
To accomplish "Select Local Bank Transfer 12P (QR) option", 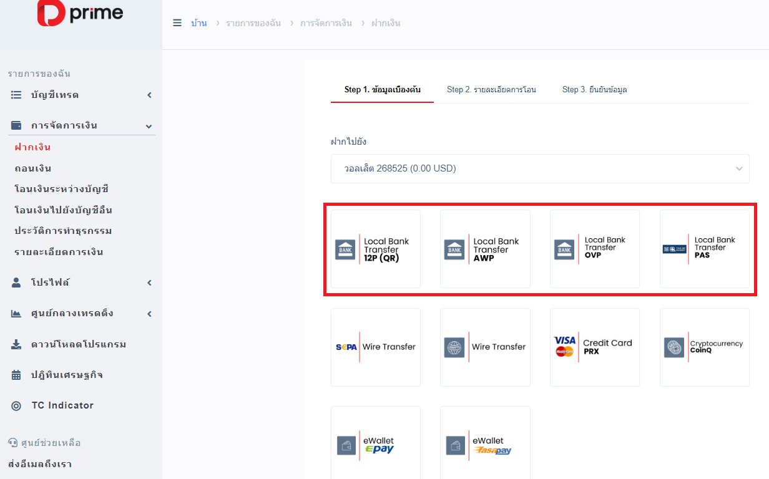I will [x=376, y=249].
